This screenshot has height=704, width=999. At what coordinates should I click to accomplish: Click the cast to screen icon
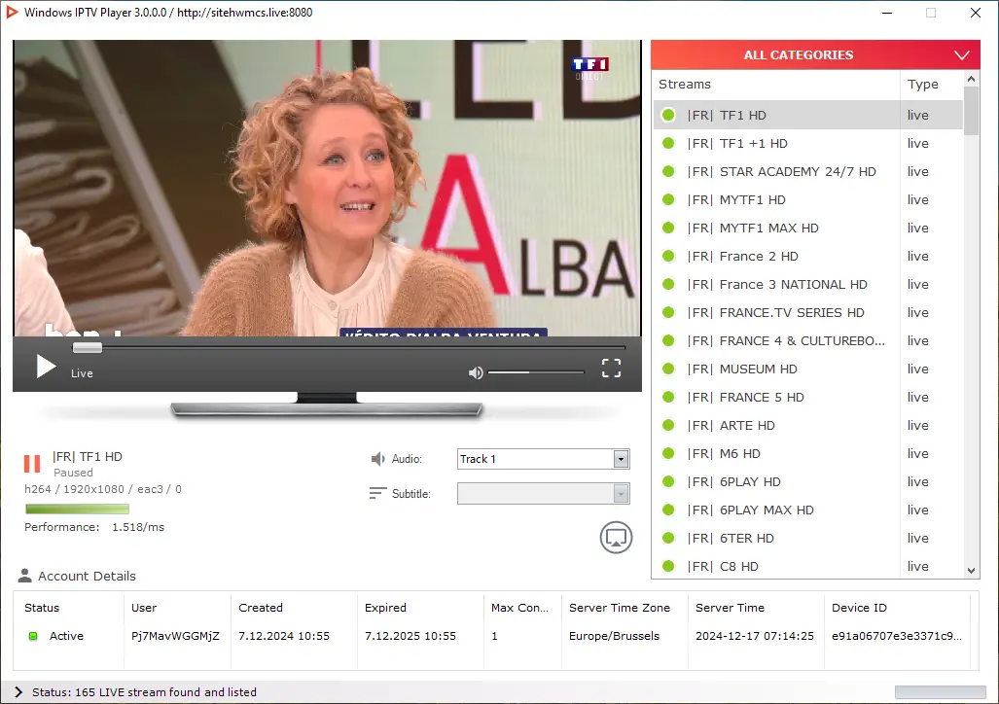tap(616, 538)
